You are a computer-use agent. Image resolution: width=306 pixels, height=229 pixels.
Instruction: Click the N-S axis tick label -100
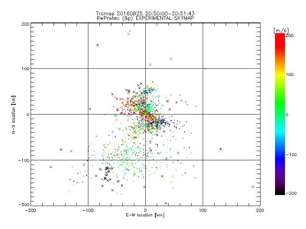pyautogui.click(x=24, y=160)
